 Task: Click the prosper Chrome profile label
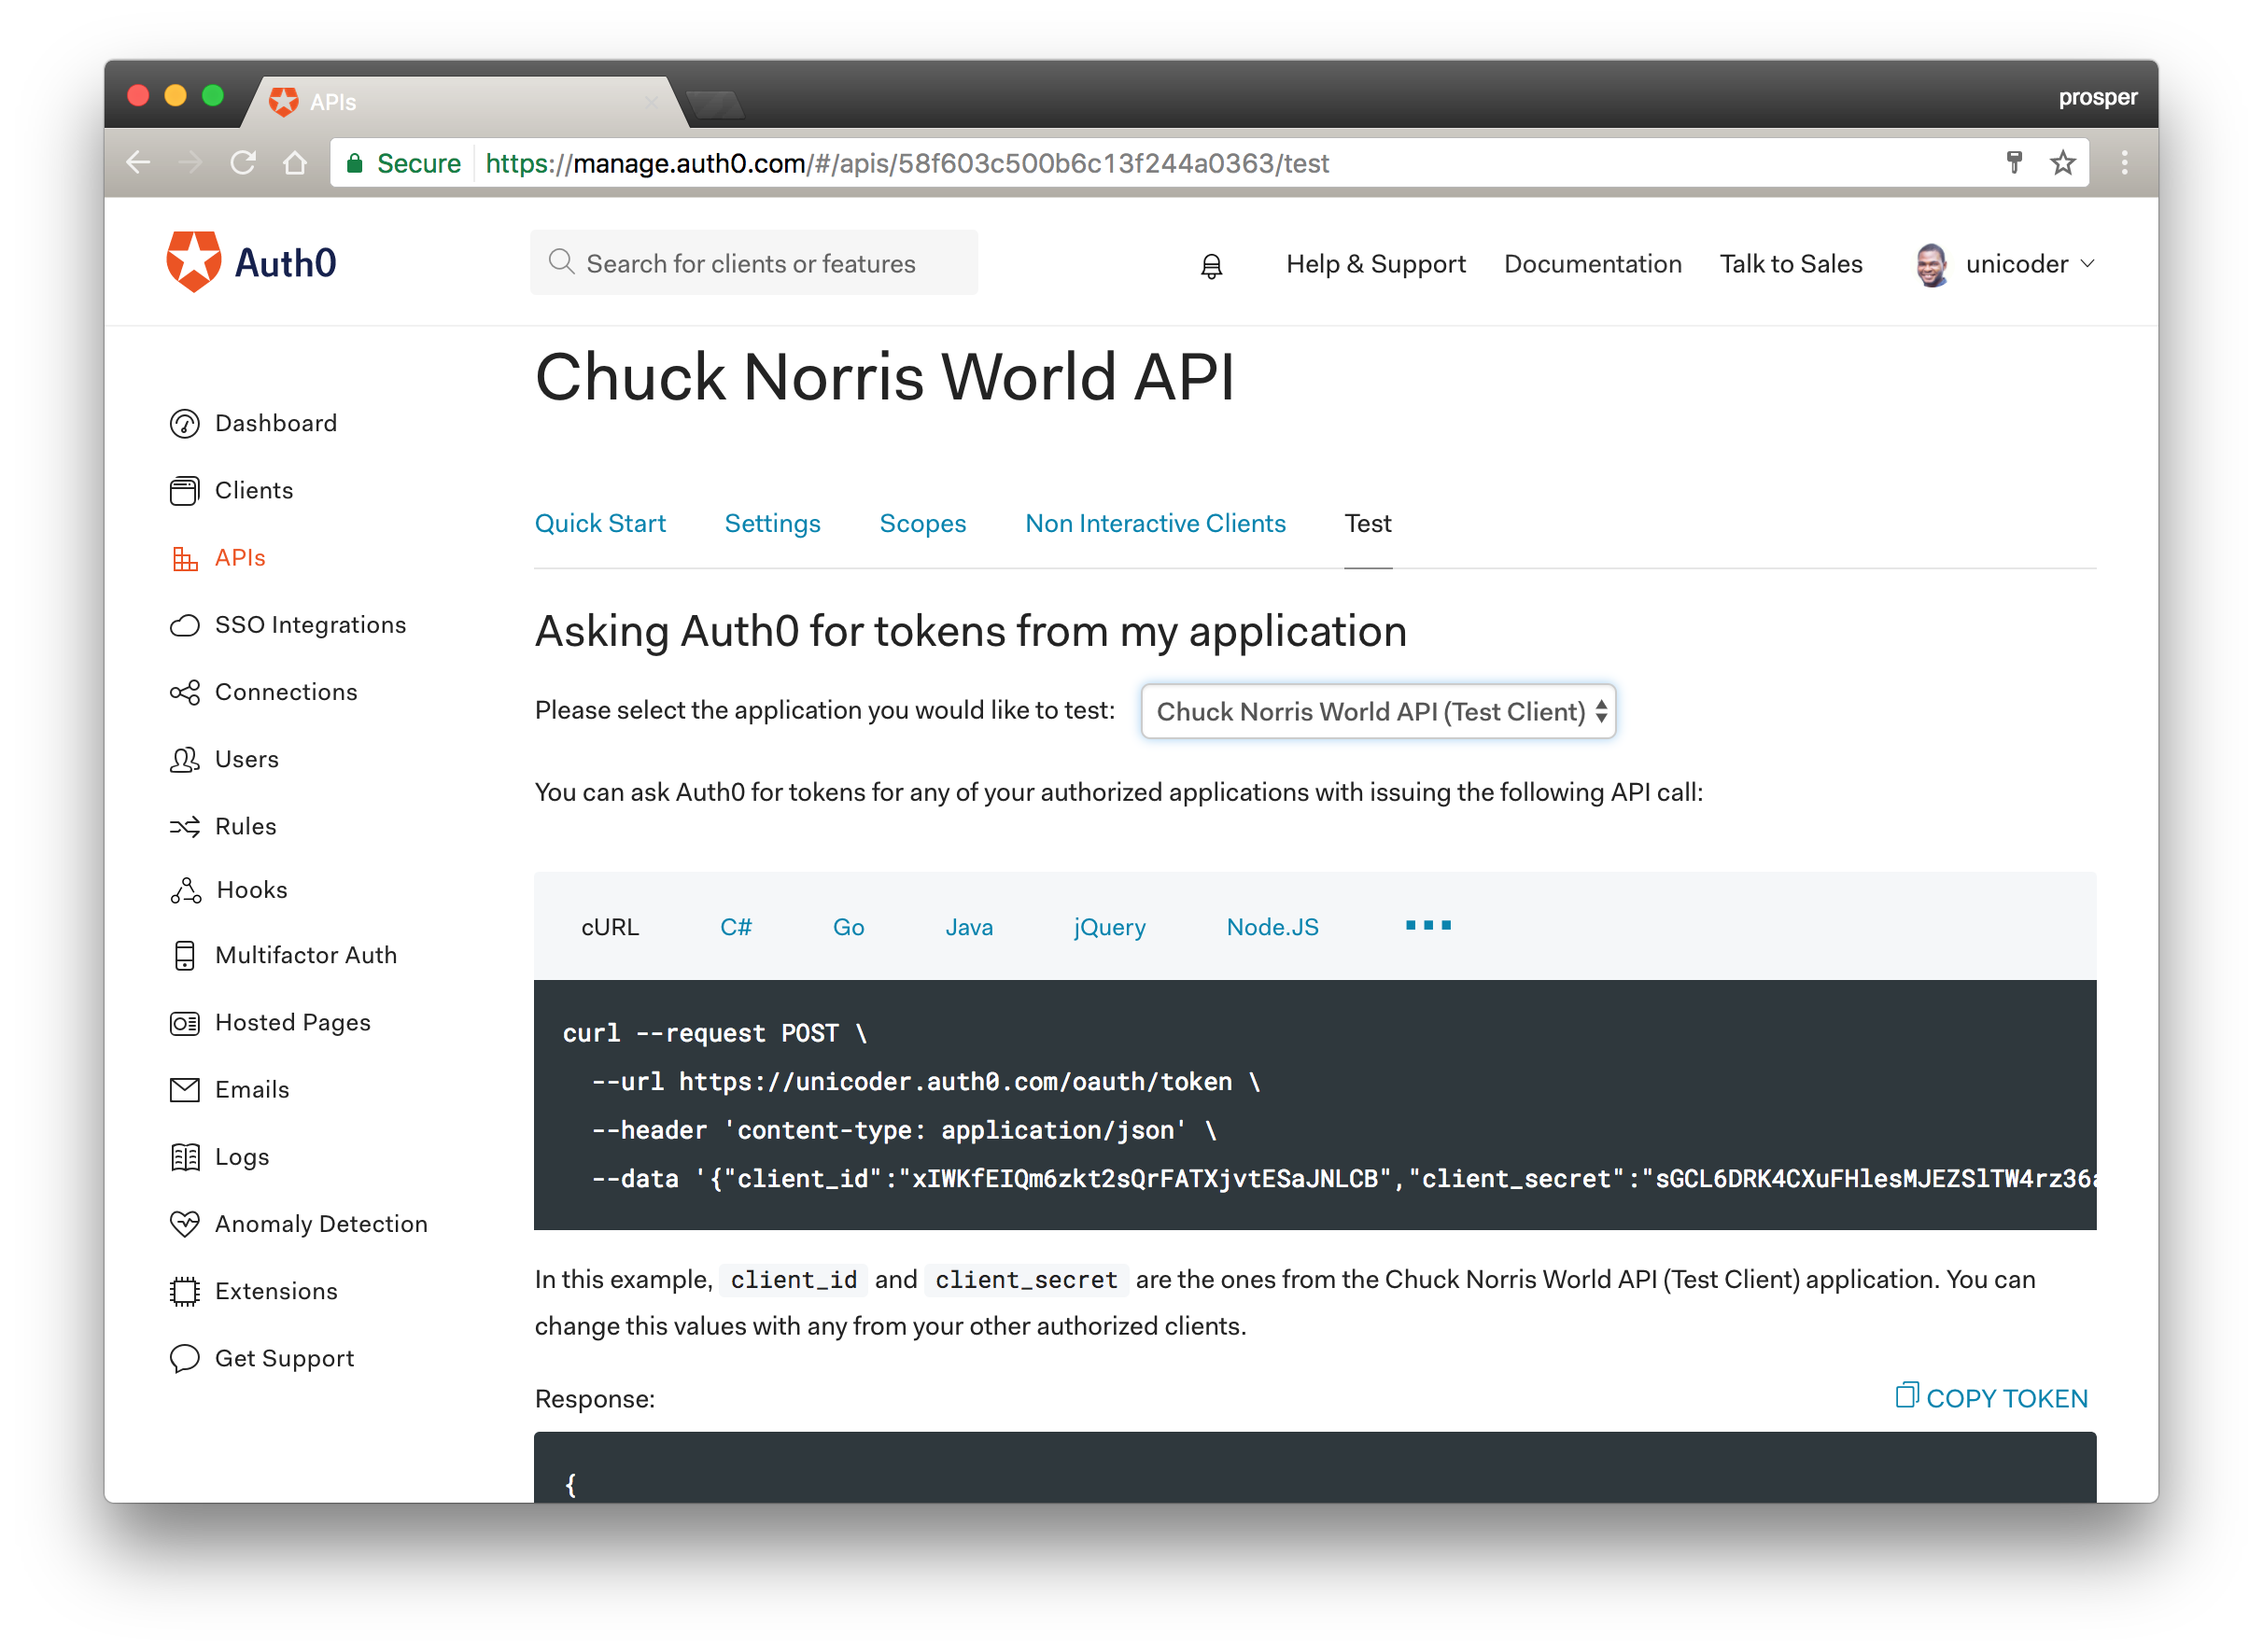click(x=2097, y=98)
